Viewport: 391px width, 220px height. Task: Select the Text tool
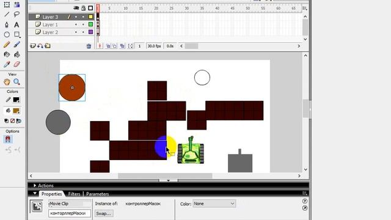[x=16, y=24]
